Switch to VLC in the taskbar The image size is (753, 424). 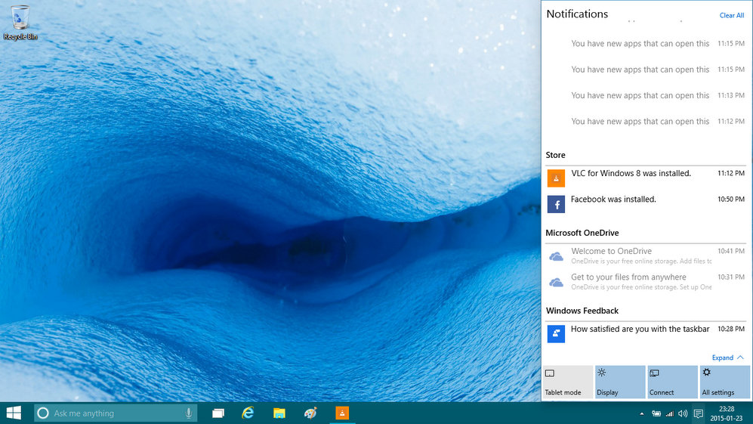tap(342, 413)
